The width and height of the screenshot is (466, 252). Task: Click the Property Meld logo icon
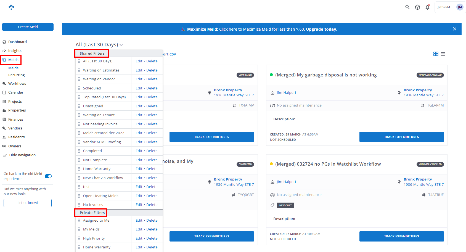tap(11, 7)
